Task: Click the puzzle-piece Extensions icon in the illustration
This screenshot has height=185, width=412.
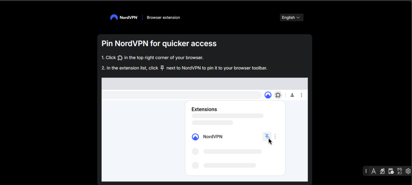Action: coord(278,95)
